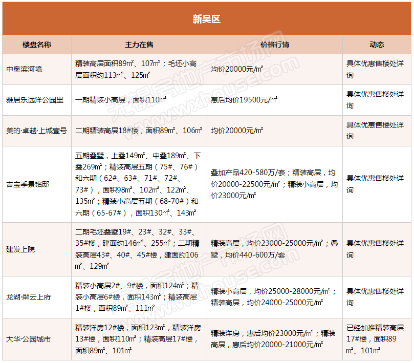414x363 pixels.
Task: Click the 动态 column header
Action: click(377, 45)
